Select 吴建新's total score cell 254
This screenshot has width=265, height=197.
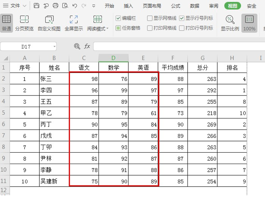tap(202, 181)
